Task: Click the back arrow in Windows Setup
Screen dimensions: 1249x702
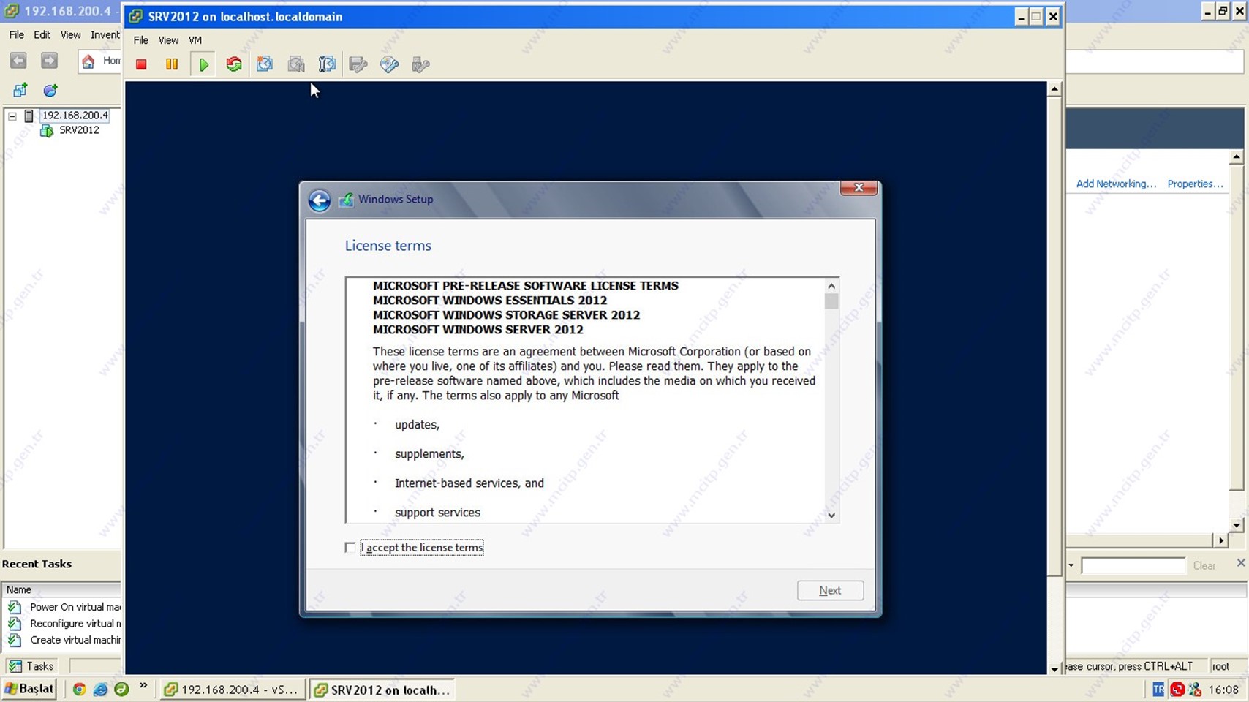Action: (320, 200)
